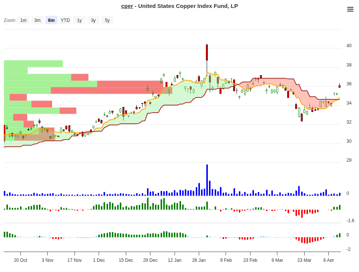Click the '3 Nov' axis label

pos(47,260)
